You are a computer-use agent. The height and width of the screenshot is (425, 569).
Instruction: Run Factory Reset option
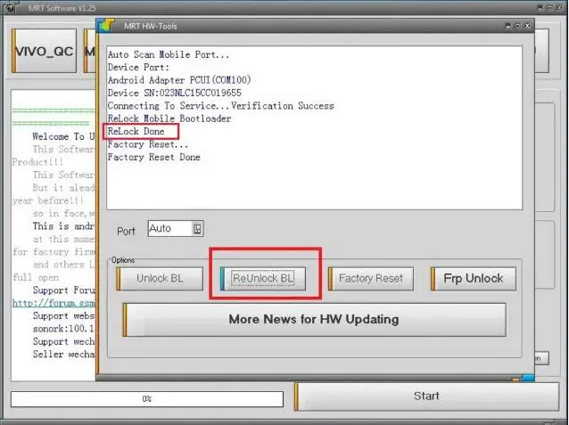coord(371,279)
